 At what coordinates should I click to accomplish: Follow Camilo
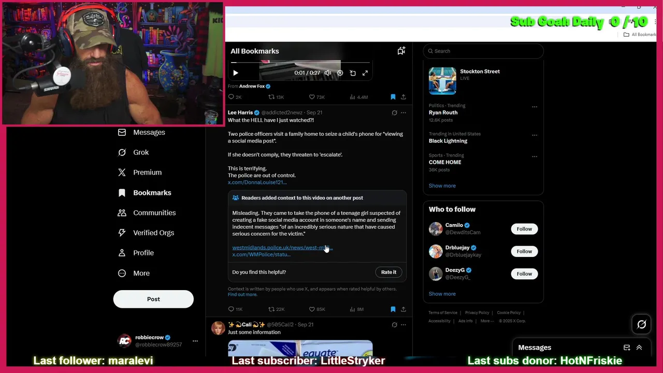pyautogui.click(x=524, y=229)
